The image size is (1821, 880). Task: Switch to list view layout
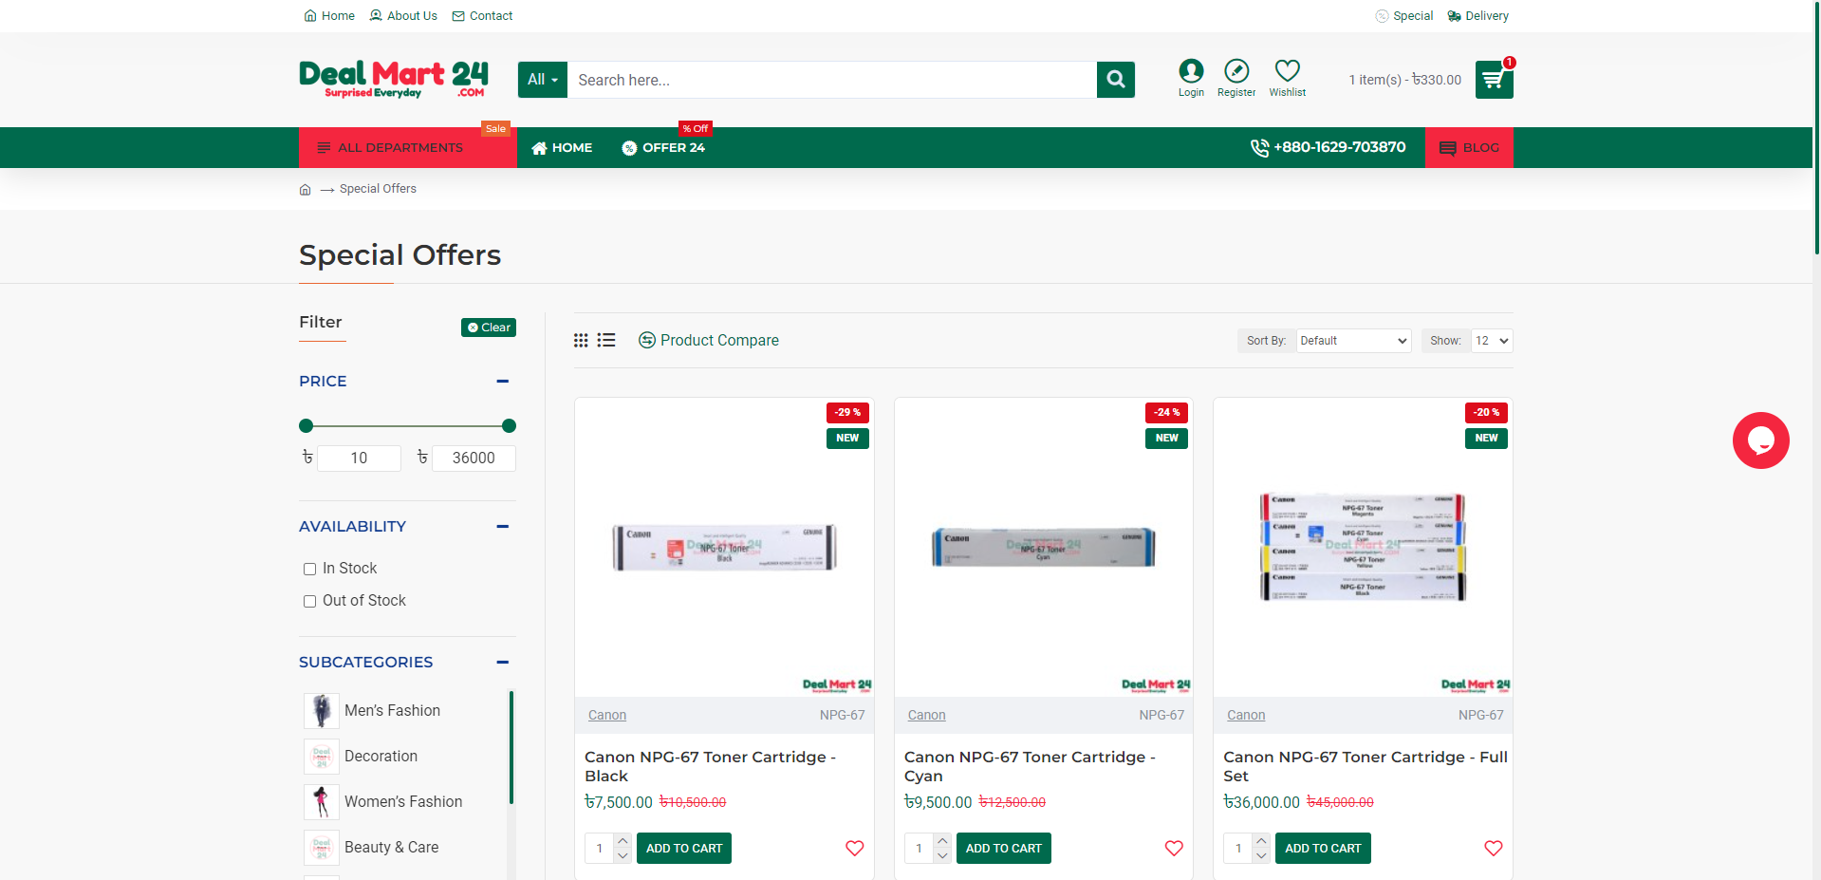pos(606,340)
